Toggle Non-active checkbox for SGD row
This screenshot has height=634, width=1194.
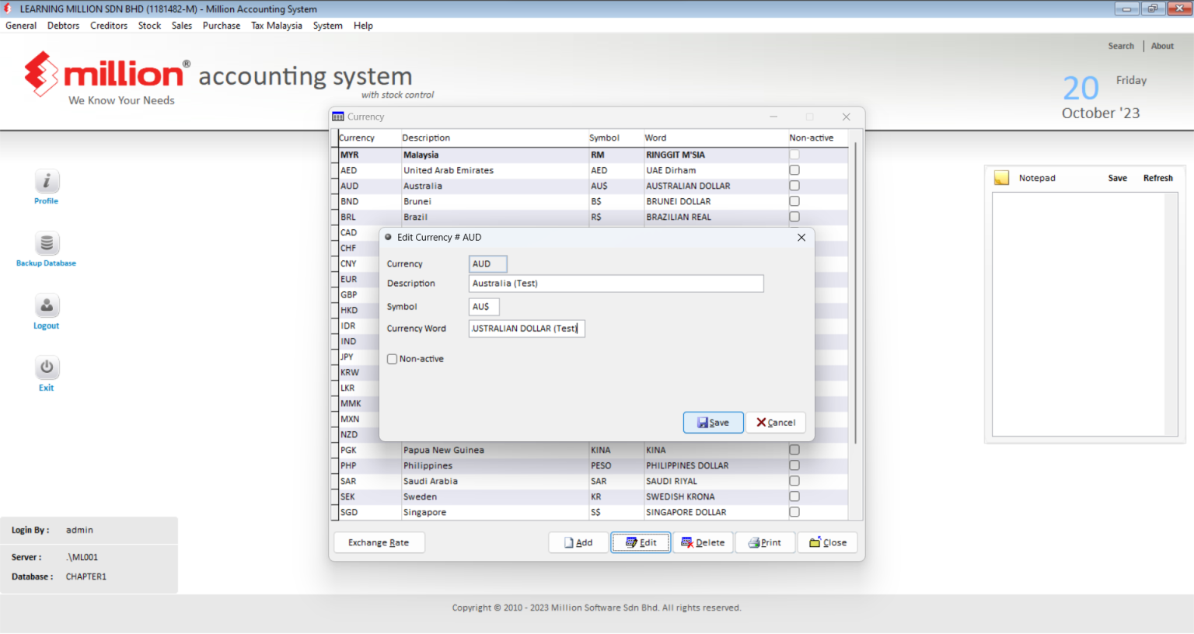click(794, 512)
